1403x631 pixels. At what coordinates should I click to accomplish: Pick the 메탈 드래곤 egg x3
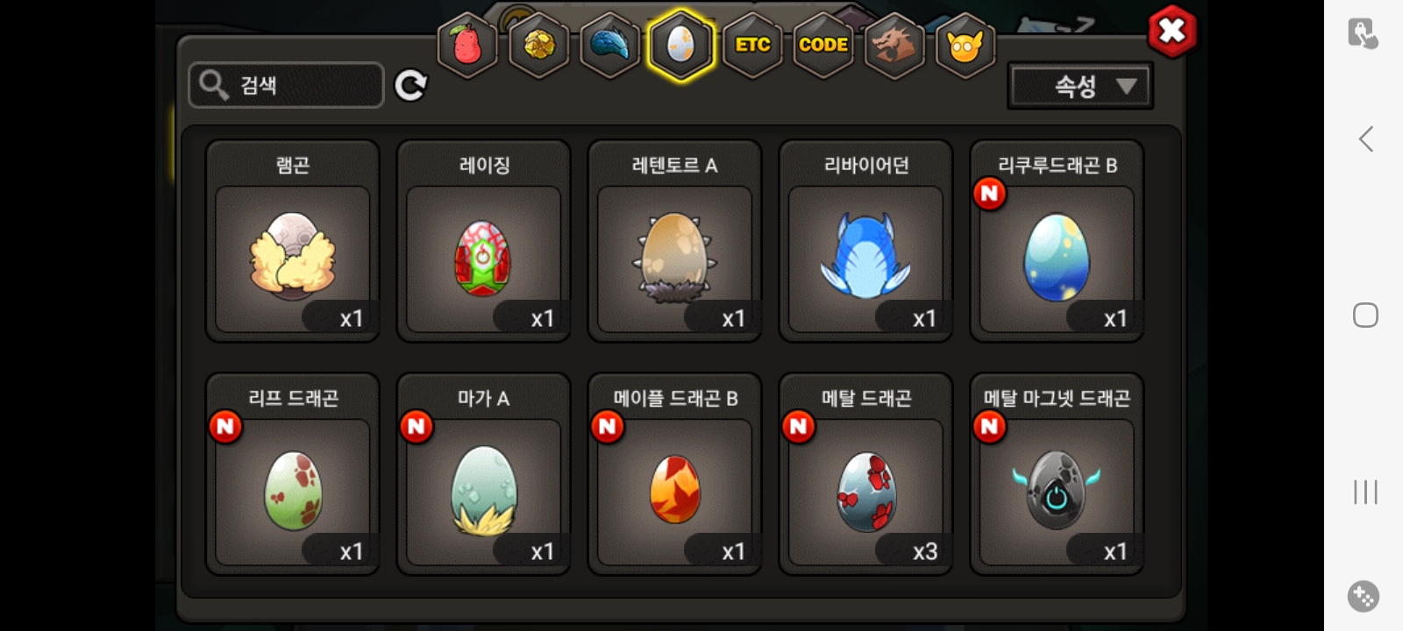(865, 474)
